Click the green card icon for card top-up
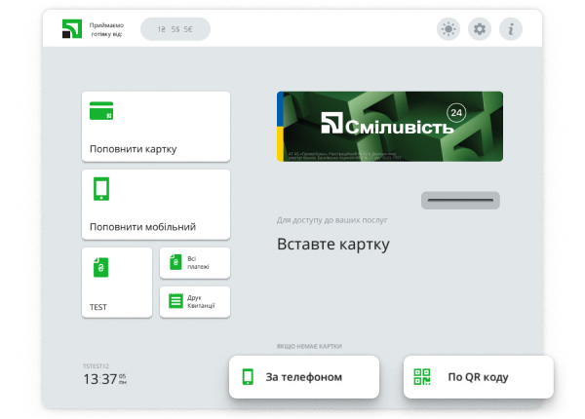The image size is (585, 419). coord(101,111)
